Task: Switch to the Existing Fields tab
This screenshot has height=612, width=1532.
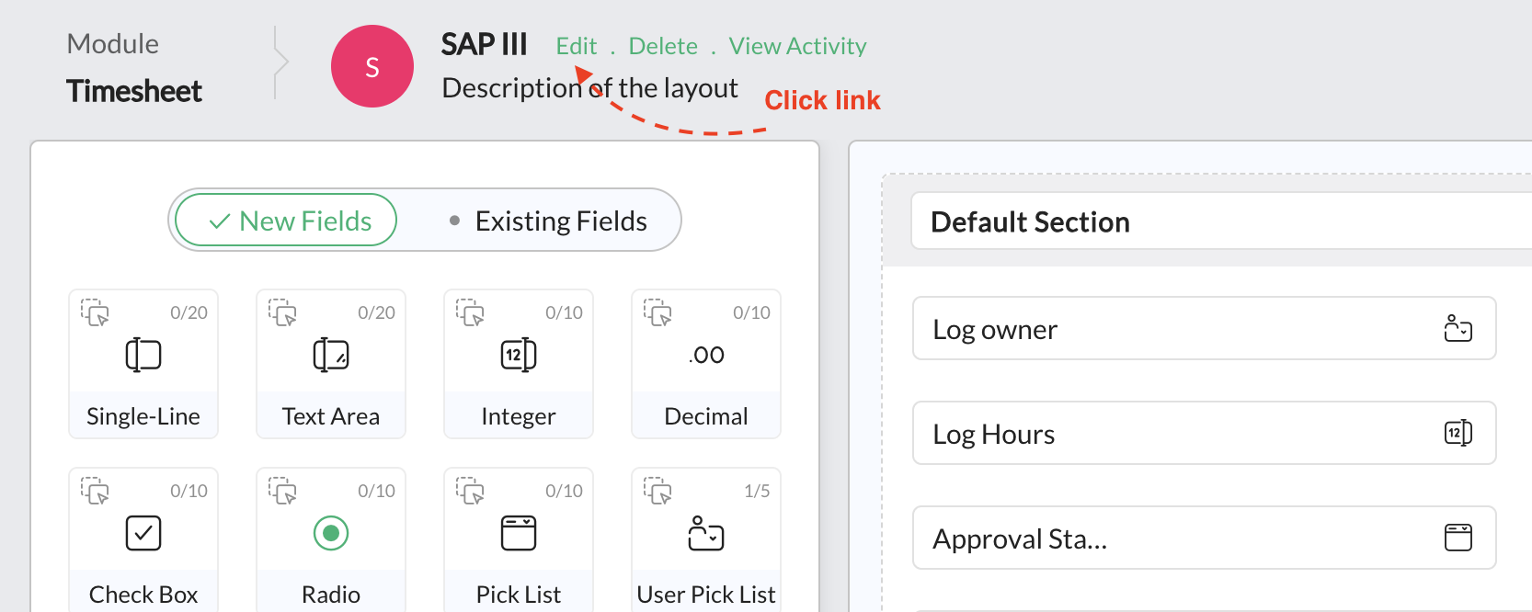Action: click(x=548, y=221)
